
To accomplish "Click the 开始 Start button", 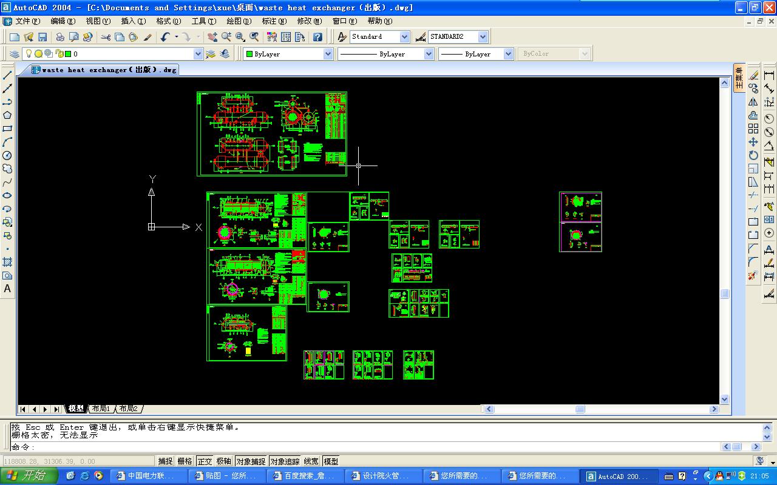I will (x=29, y=476).
